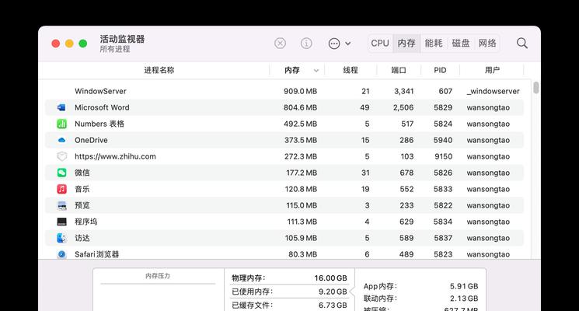Switch to the 磁盘 tab
This screenshot has height=311, width=579.
[460, 44]
